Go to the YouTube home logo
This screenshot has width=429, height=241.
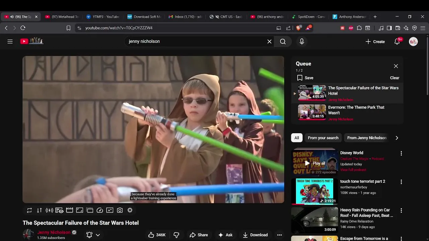32,41
